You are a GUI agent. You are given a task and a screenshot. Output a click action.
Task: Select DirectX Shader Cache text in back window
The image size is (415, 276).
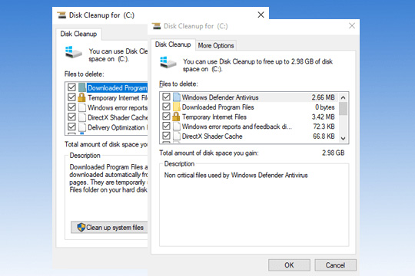point(118,117)
